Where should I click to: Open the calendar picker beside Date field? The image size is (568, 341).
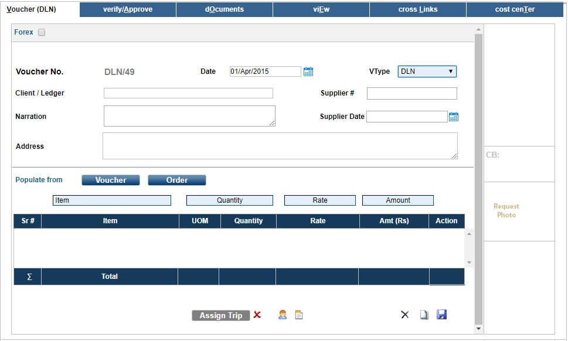tap(308, 71)
